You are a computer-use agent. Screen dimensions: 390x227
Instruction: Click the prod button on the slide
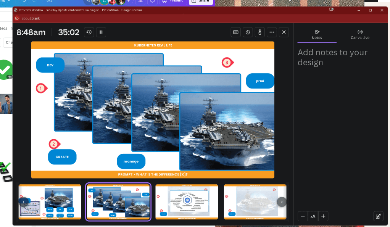point(260,81)
